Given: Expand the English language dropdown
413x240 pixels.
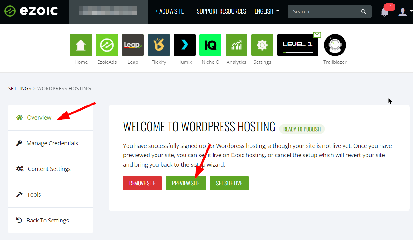Looking at the screenshot, I should [x=267, y=11].
